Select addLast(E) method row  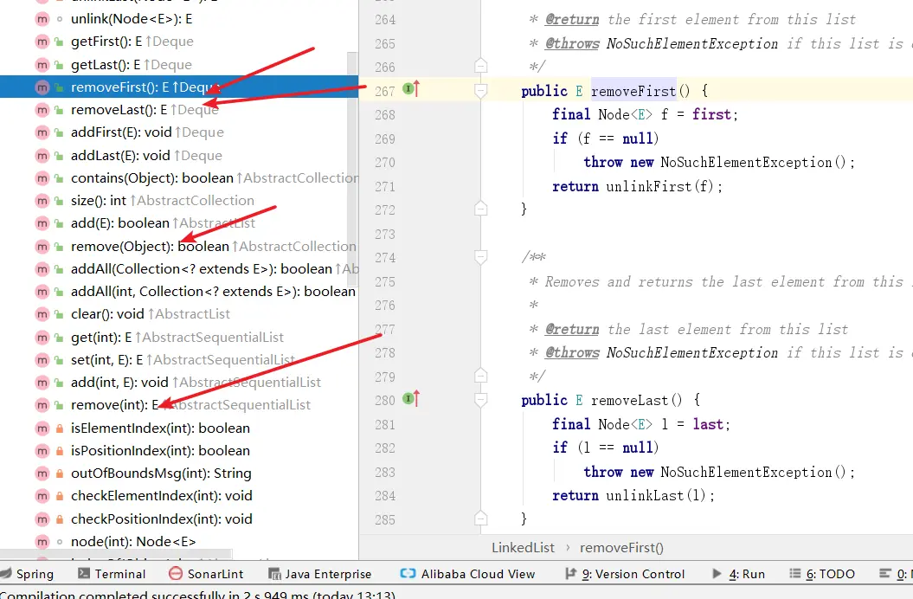coord(179,156)
